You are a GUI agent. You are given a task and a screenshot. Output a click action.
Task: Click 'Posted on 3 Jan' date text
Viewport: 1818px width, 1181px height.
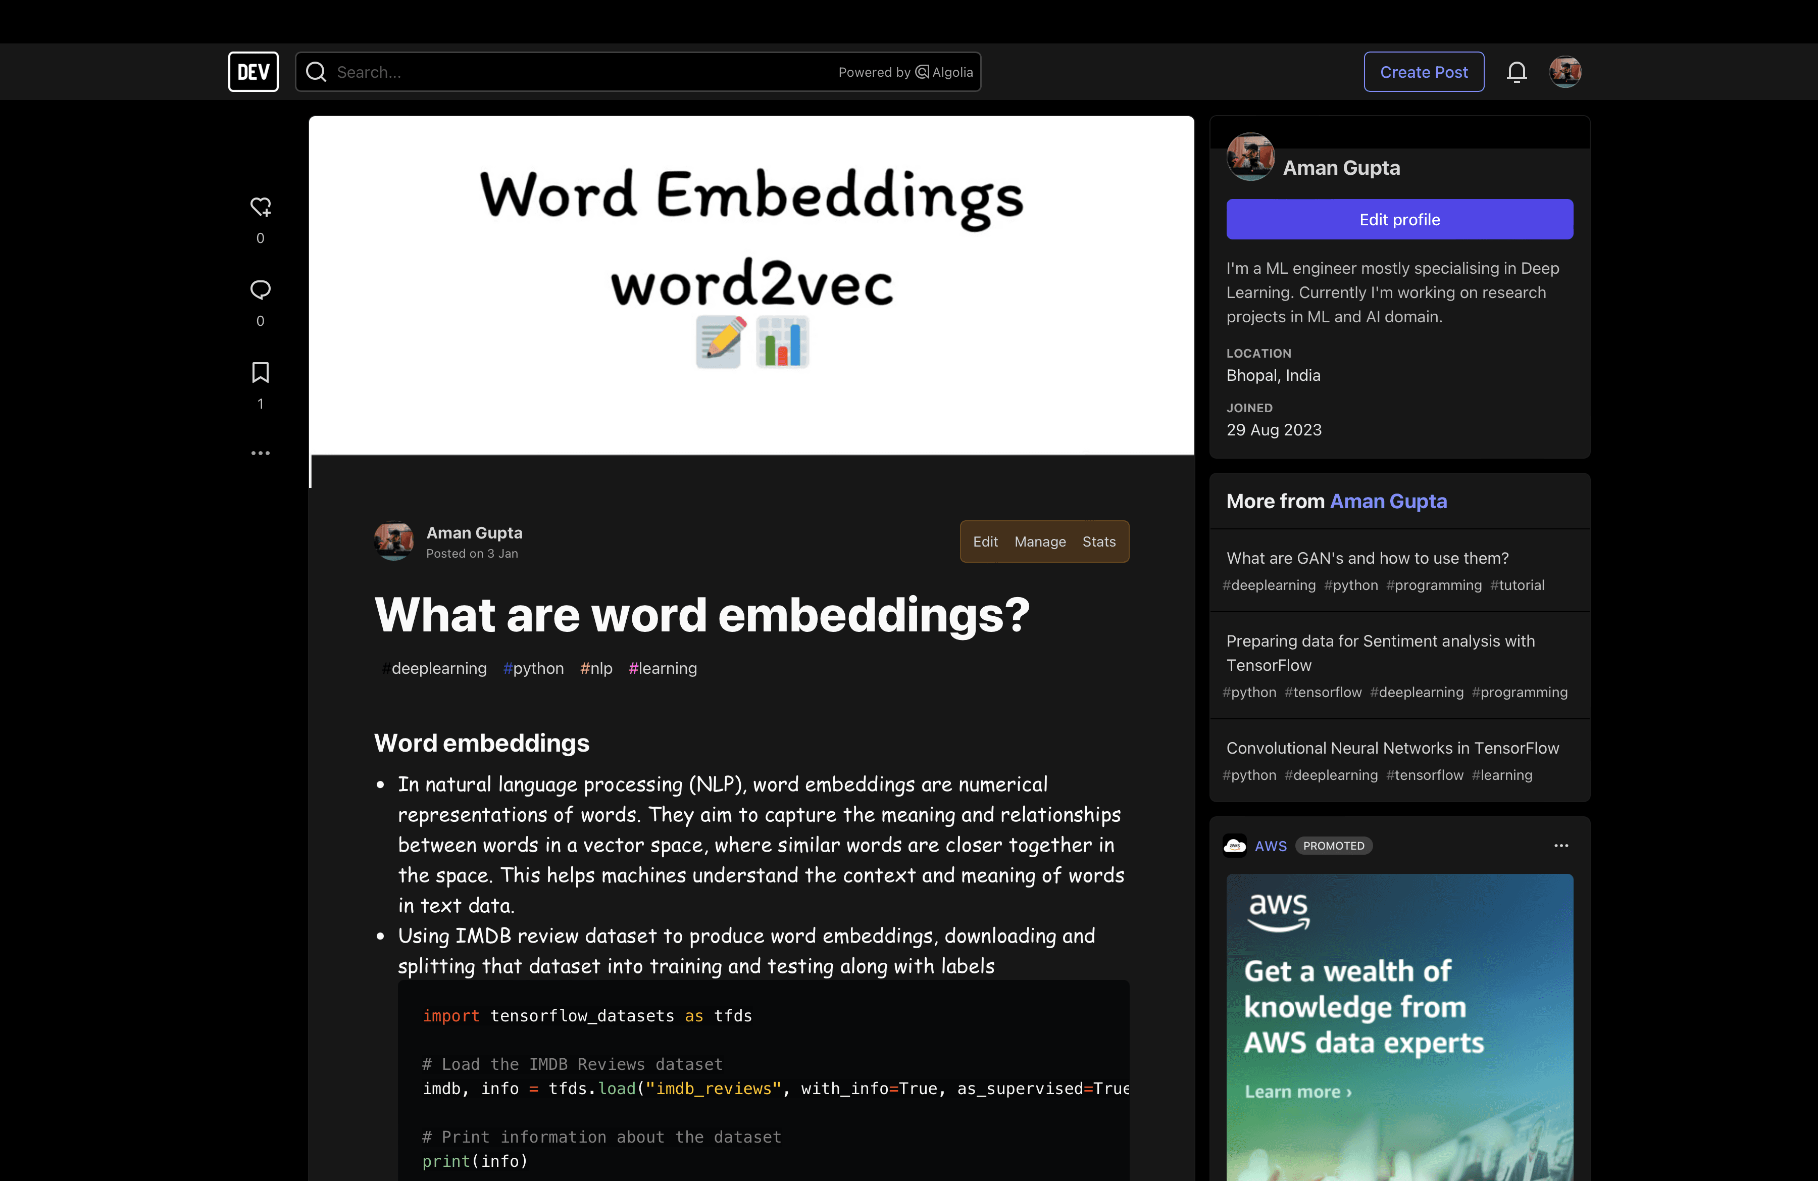[472, 554]
